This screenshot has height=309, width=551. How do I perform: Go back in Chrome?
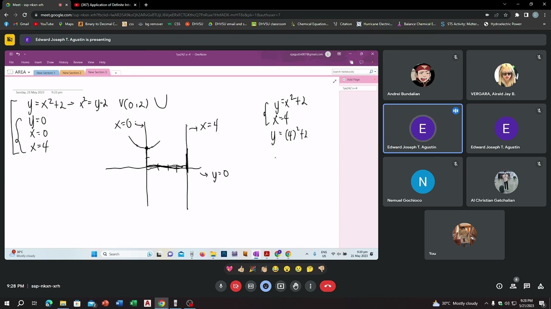6,15
